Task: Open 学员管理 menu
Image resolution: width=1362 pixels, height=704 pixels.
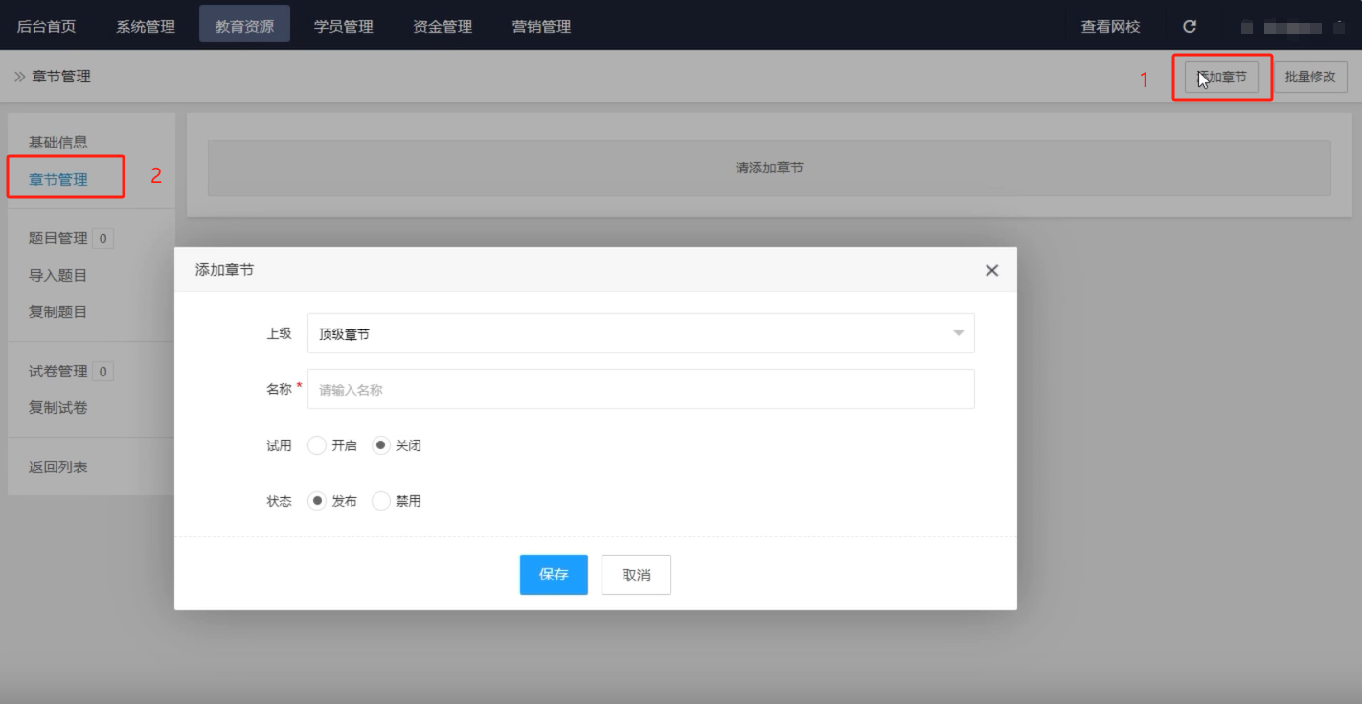Action: [x=344, y=26]
